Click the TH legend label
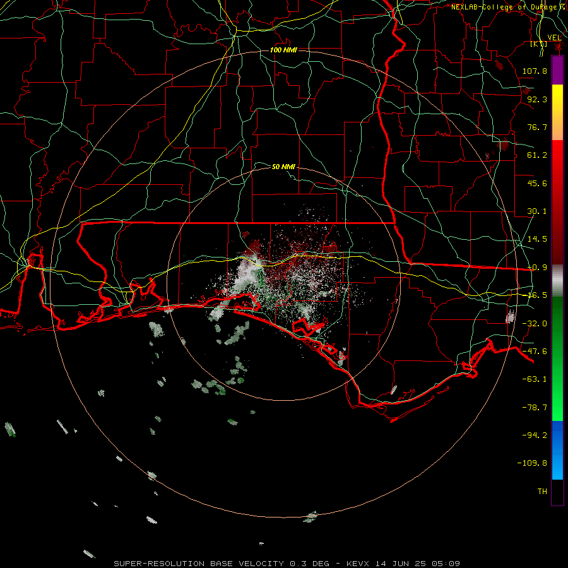568x568 pixels. click(x=542, y=492)
